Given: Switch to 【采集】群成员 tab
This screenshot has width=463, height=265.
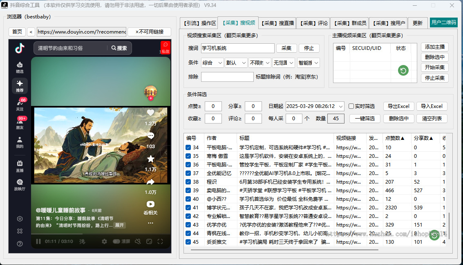Looking at the screenshot, I should (350, 23).
